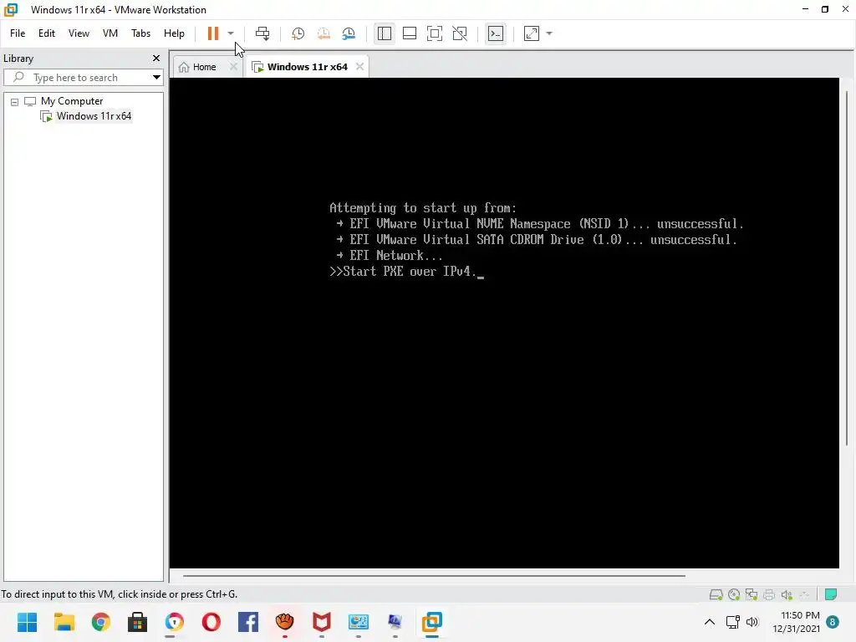This screenshot has height=642, width=856.
Task: Send Ctrl+Alt+Del to the VM
Action: pyautogui.click(x=262, y=33)
